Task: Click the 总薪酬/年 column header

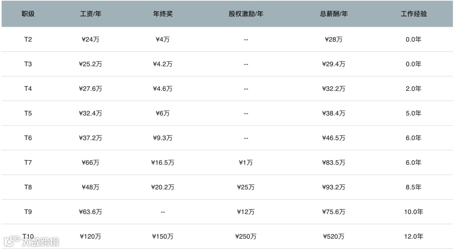Action: 334,14
